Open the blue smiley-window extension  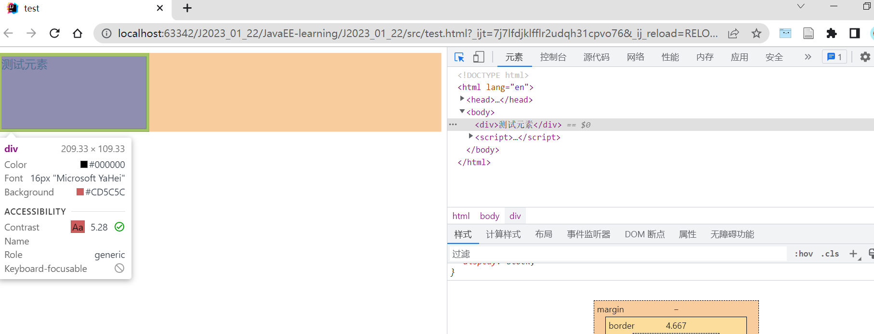785,33
